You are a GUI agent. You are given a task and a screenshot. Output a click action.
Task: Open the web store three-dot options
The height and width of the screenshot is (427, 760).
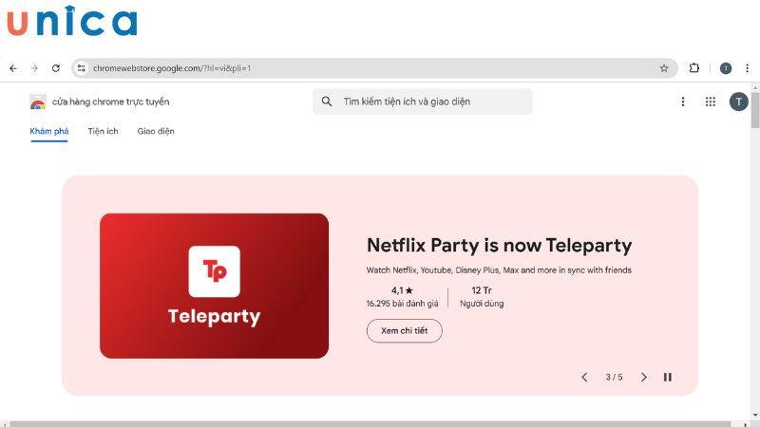(x=683, y=102)
